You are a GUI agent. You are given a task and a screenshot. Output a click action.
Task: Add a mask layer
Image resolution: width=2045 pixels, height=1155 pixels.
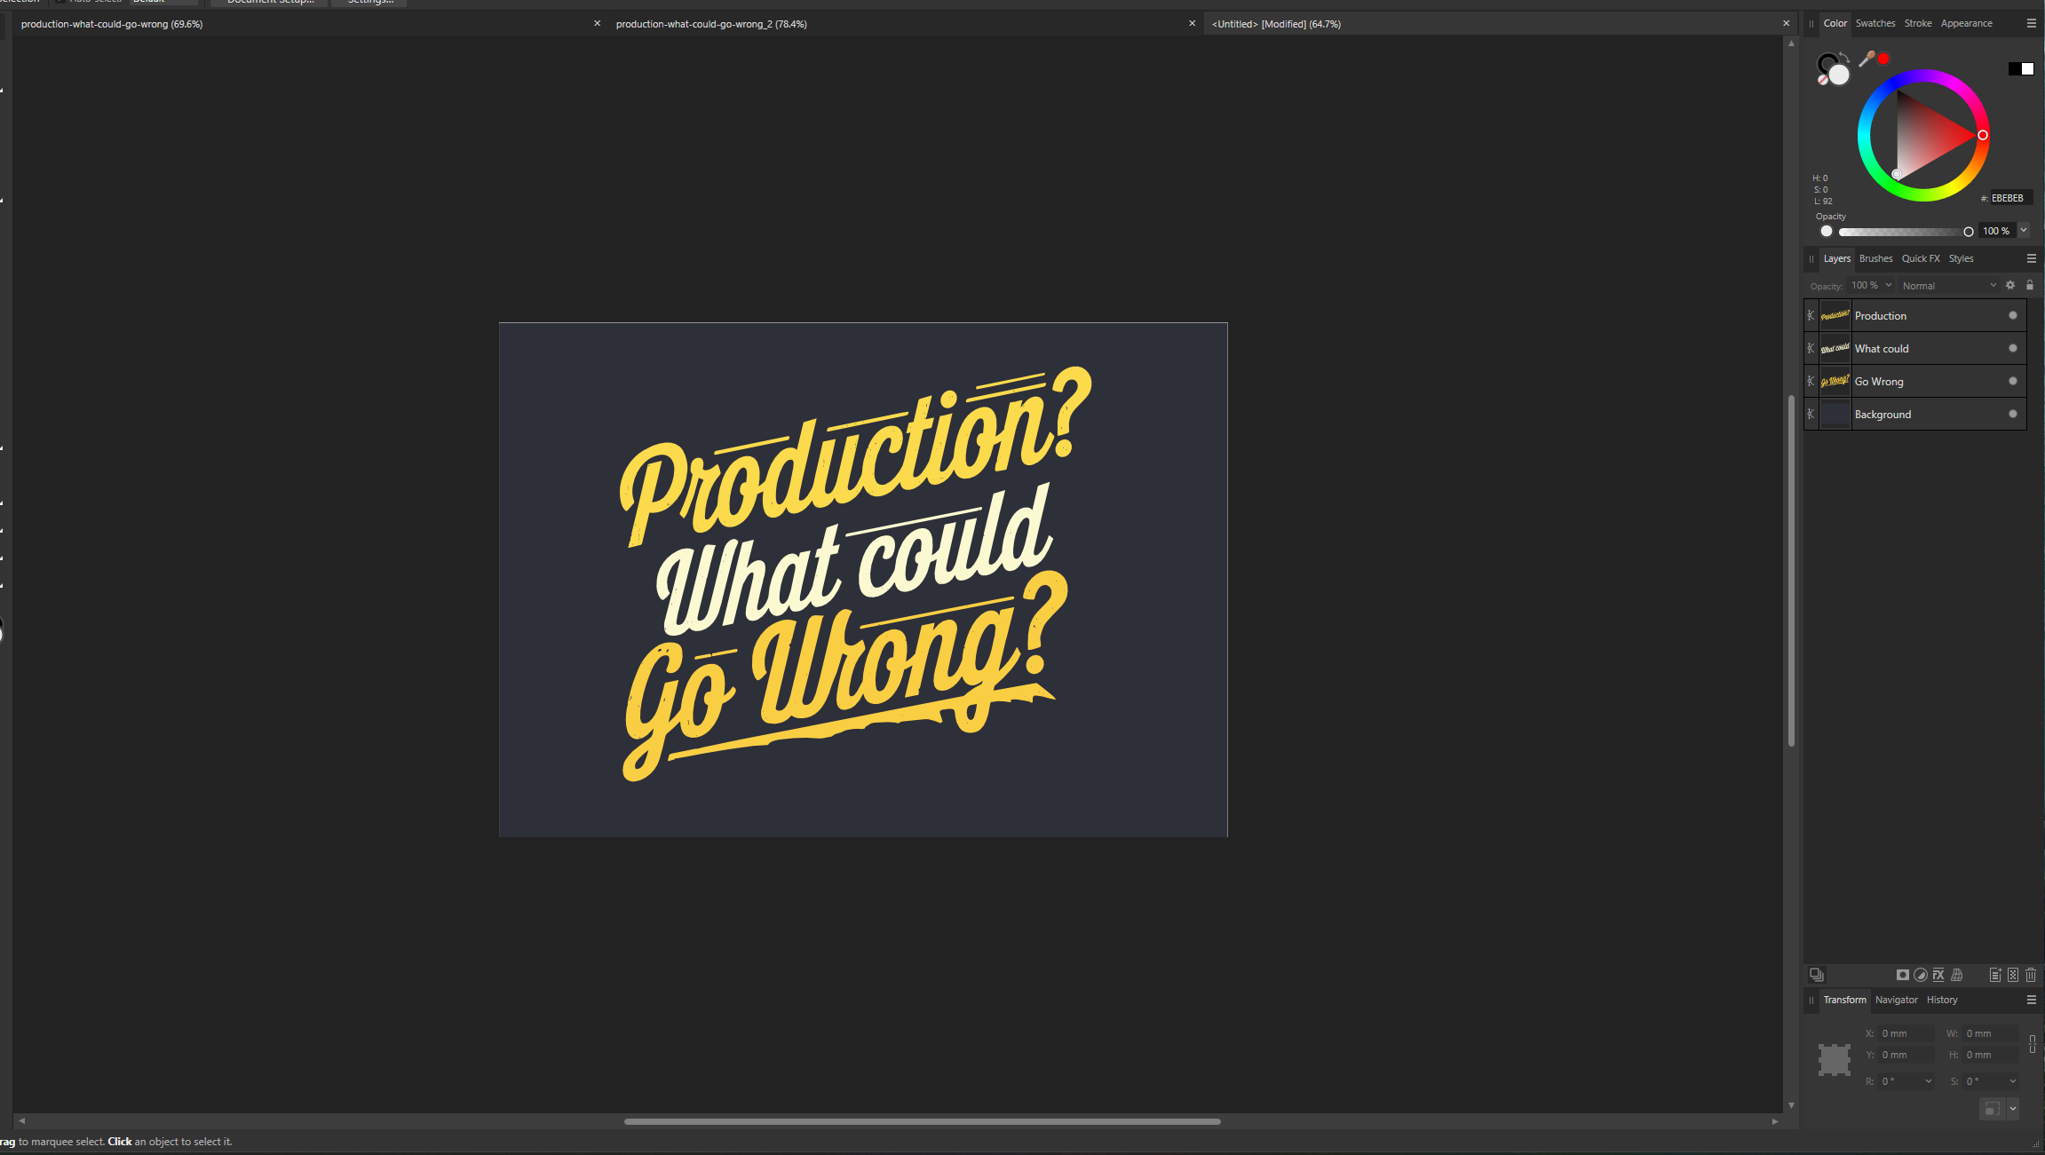point(1902,975)
